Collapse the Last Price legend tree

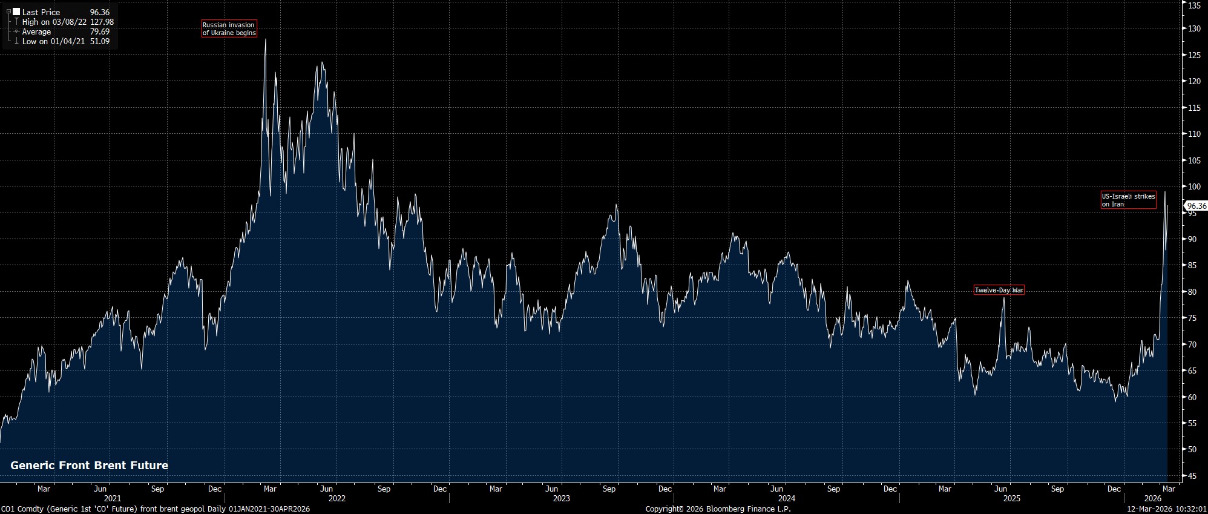8,12
